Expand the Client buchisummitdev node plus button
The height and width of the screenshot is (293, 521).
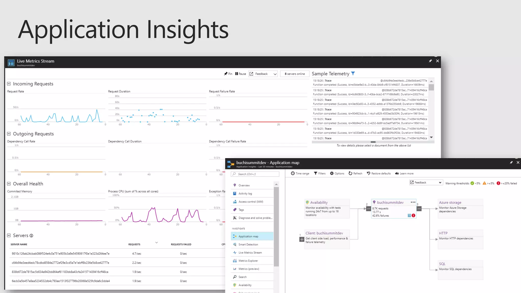click(x=302, y=239)
